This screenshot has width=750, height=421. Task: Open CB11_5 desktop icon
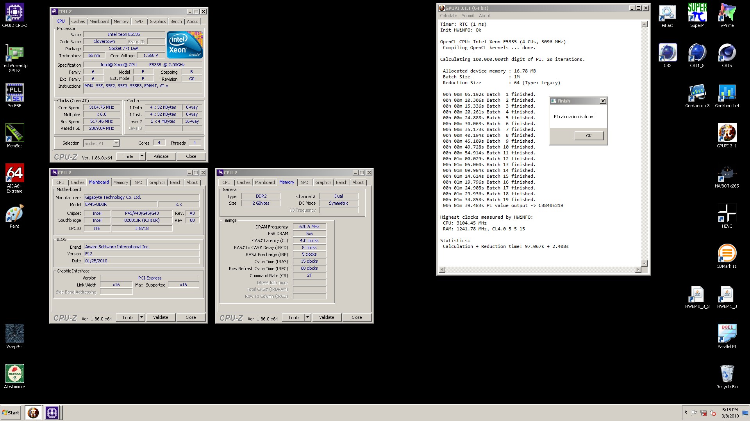point(697,55)
